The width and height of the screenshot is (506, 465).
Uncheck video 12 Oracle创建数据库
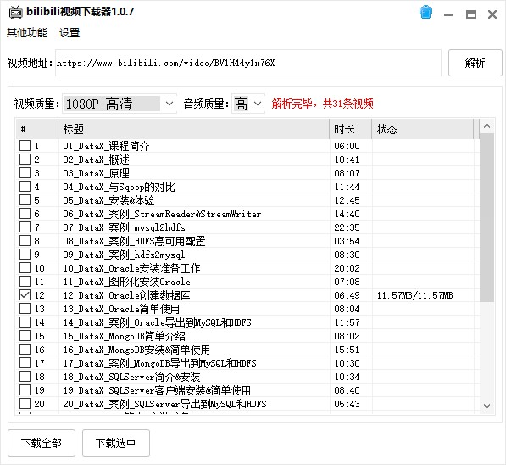point(25,294)
